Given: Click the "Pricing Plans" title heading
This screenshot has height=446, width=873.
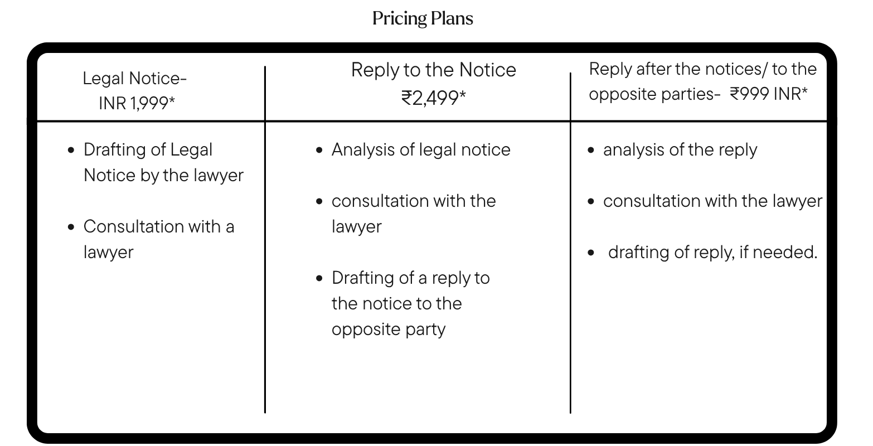Looking at the screenshot, I should (x=423, y=19).
